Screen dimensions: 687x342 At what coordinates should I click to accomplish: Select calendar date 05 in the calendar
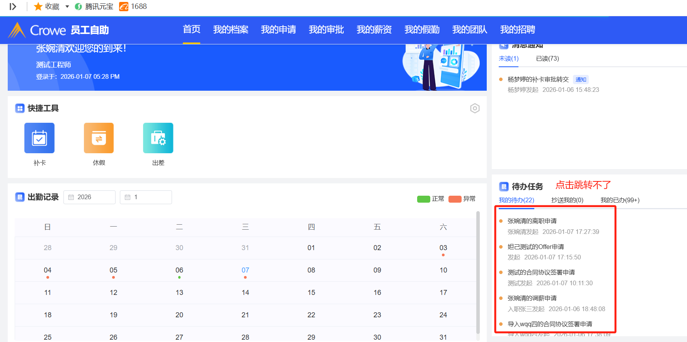pos(113,270)
